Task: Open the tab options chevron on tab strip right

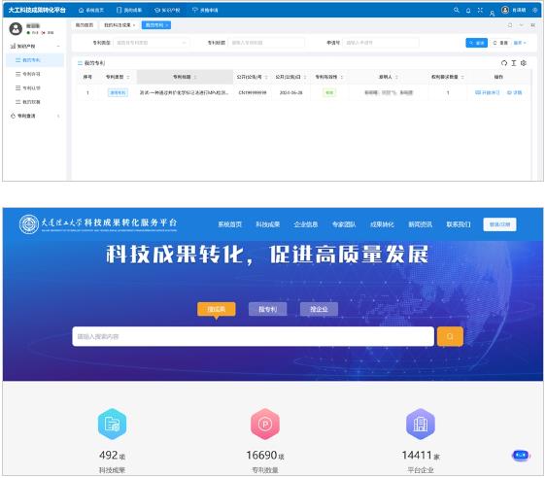Action: click(522, 25)
